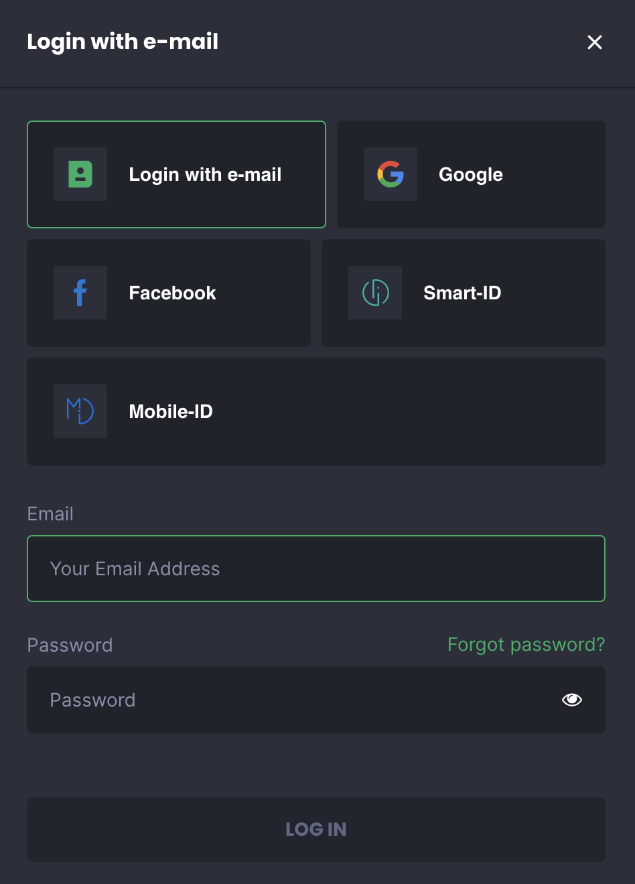Click the Facebook f logo

click(80, 293)
